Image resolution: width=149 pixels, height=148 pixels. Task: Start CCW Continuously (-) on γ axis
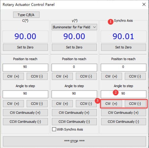(x=74, y=122)
